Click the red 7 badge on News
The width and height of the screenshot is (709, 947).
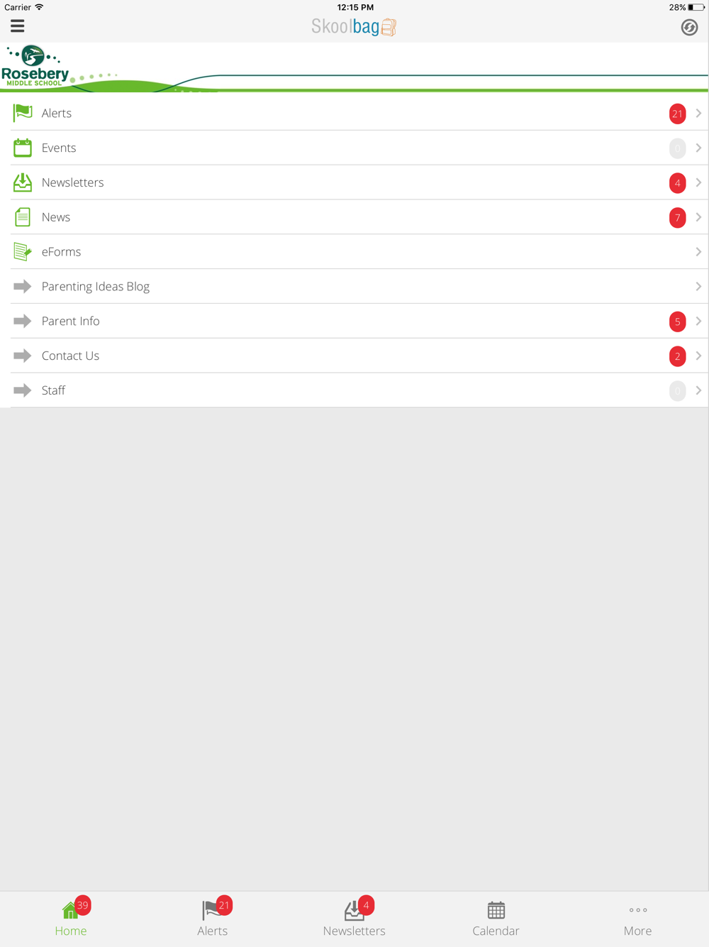[x=678, y=217]
